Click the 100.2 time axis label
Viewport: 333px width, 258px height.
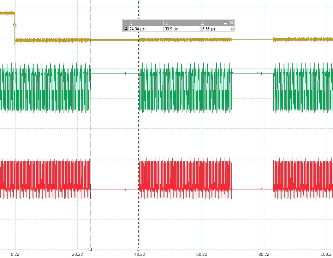[326, 254]
